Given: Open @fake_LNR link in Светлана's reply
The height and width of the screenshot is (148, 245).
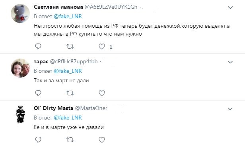Looking at the screenshot, I should (68, 16).
